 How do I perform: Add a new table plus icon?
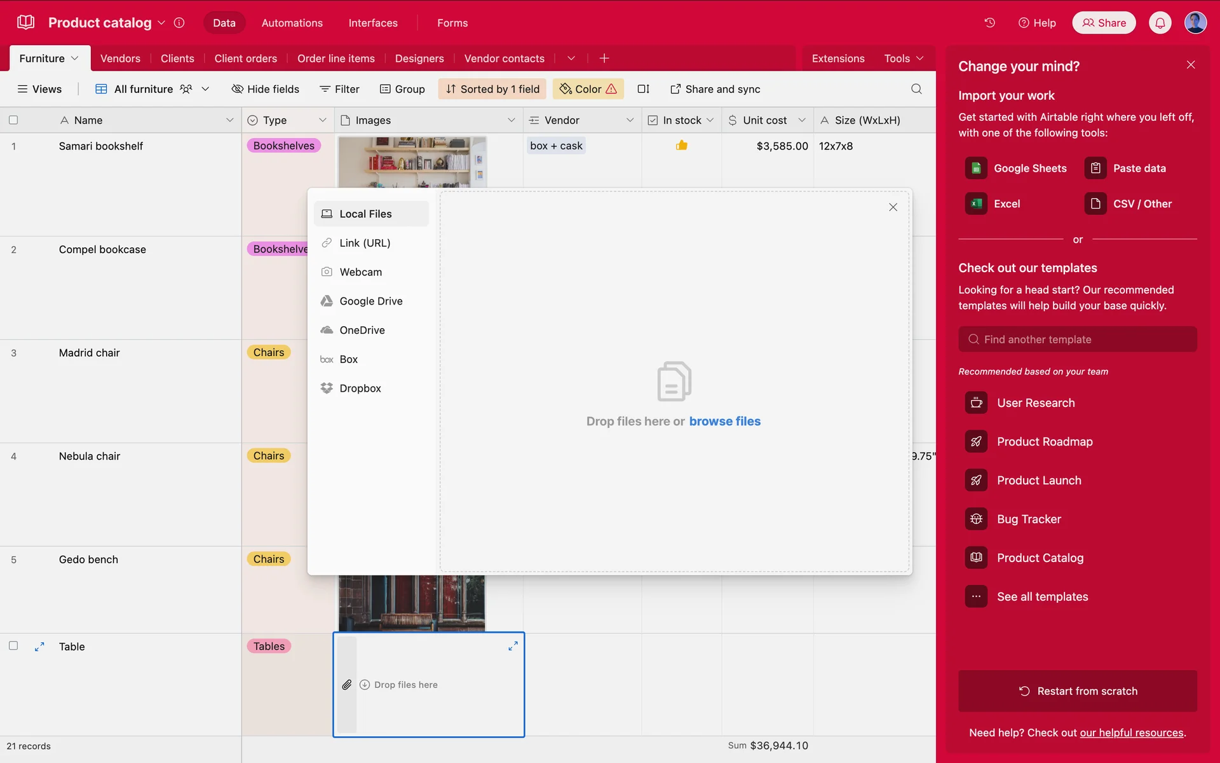coord(604,58)
